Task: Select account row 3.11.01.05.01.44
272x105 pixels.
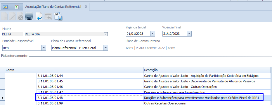Action: tap(90, 76)
